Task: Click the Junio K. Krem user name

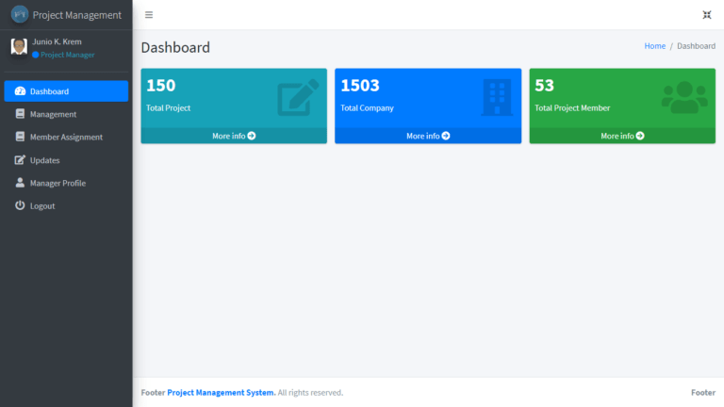Action: (57, 41)
